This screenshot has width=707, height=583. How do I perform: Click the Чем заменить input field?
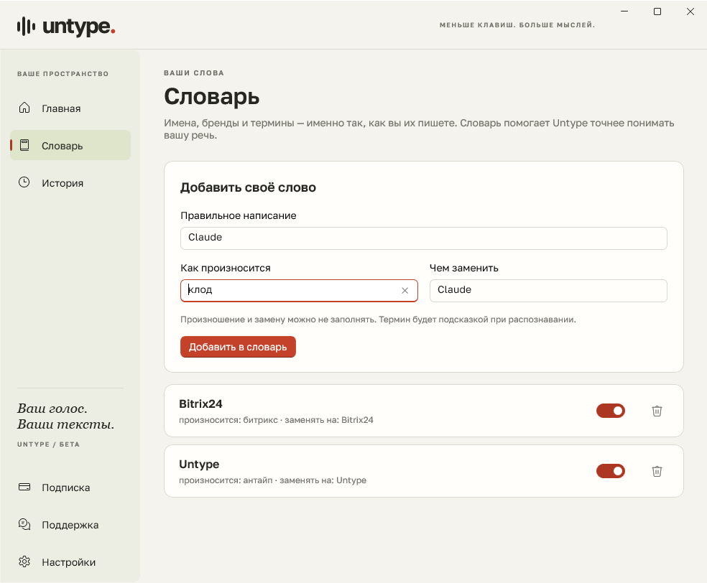tap(548, 291)
